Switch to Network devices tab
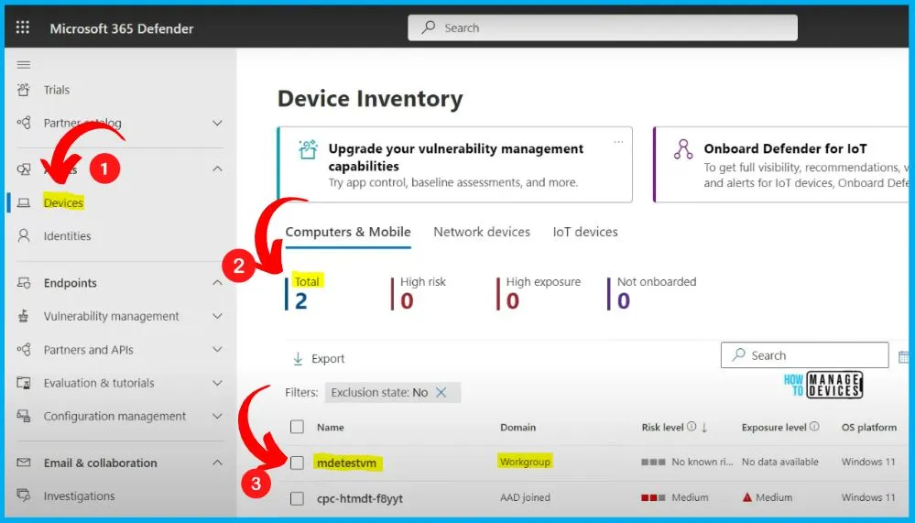The width and height of the screenshot is (915, 523). coord(482,232)
